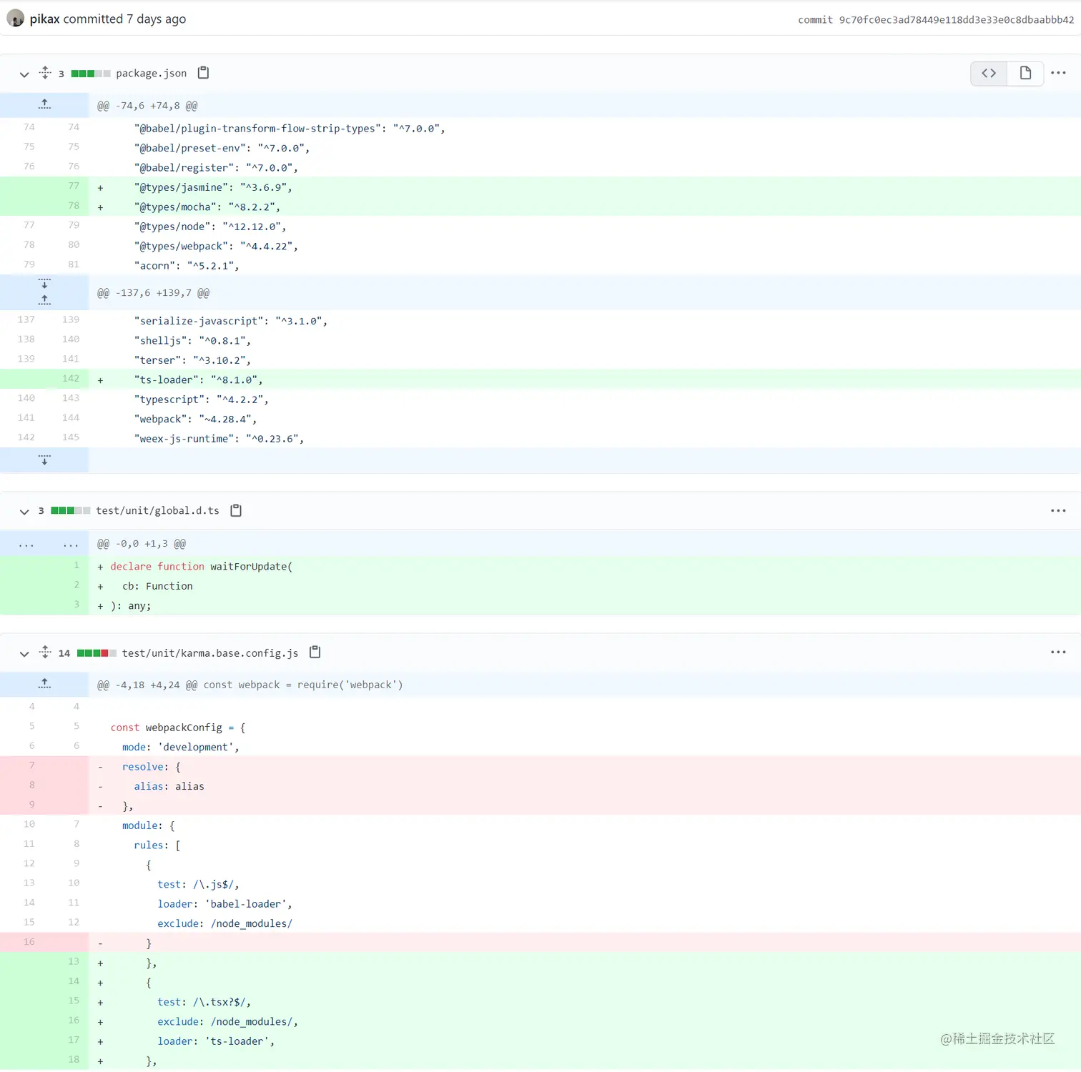Click added line number 77 (@types/jasmine)

click(74, 186)
